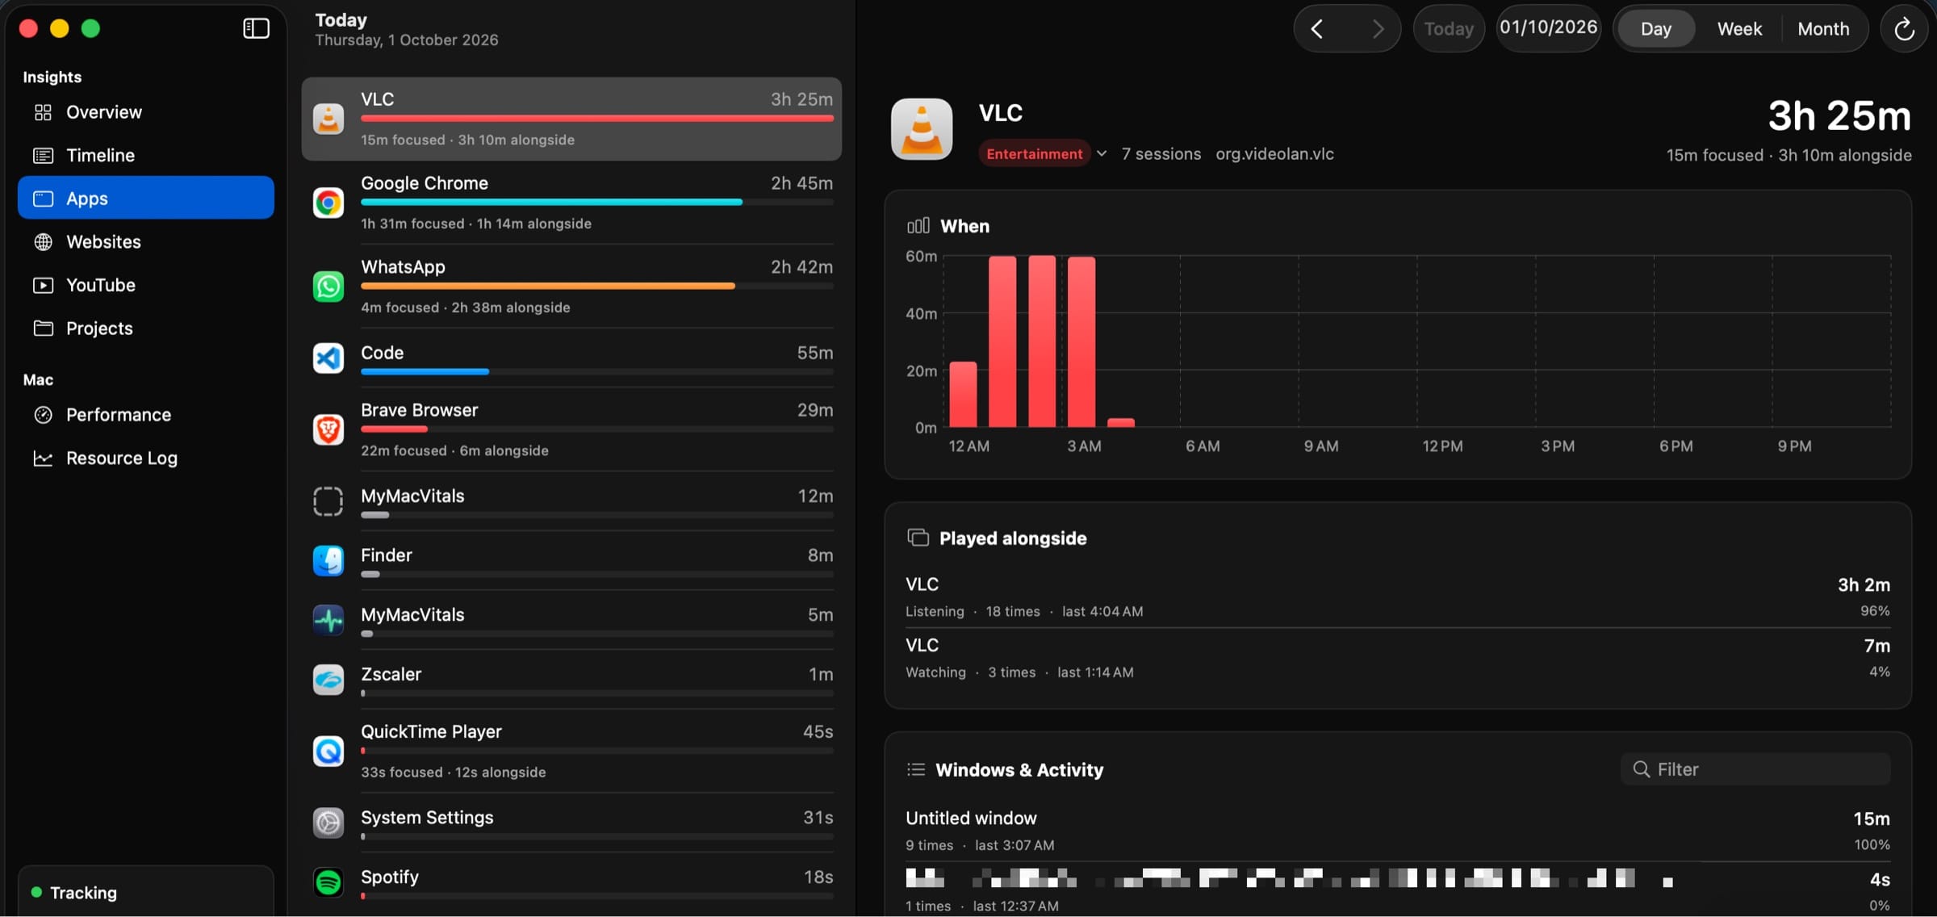
Task: Click the Played alongside icon
Action: 918,538
